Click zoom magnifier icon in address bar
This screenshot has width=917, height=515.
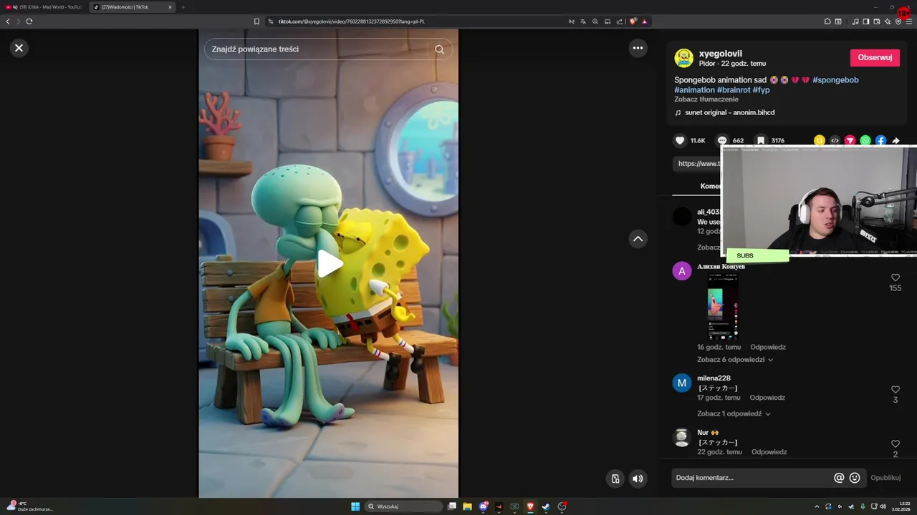[595, 21]
